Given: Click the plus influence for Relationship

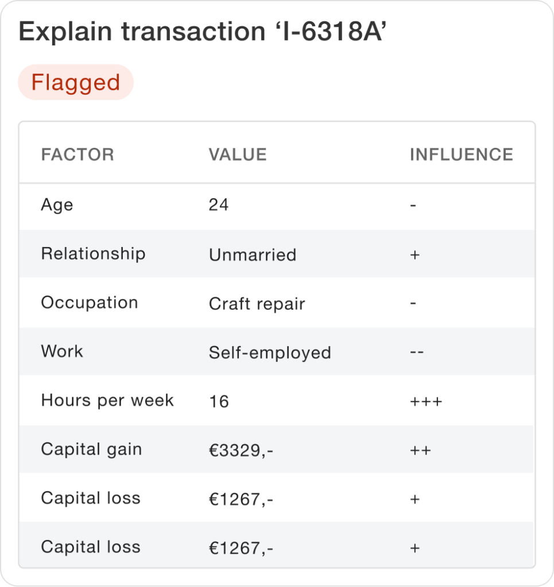Looking at the screenshot, I should pyautogui.click(x=415, y=255).
